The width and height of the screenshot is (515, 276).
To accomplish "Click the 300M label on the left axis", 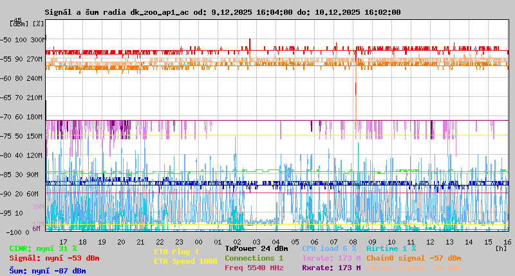I will click(39, 40).
